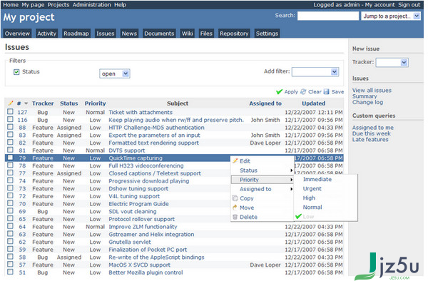Screen dimensions: 428x281
Task: Open the Documents tab
Action: (159, 34)
